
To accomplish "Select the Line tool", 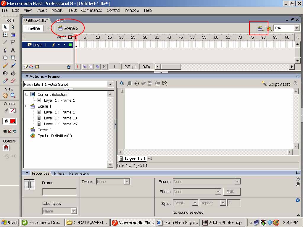I will pos(5,42).
